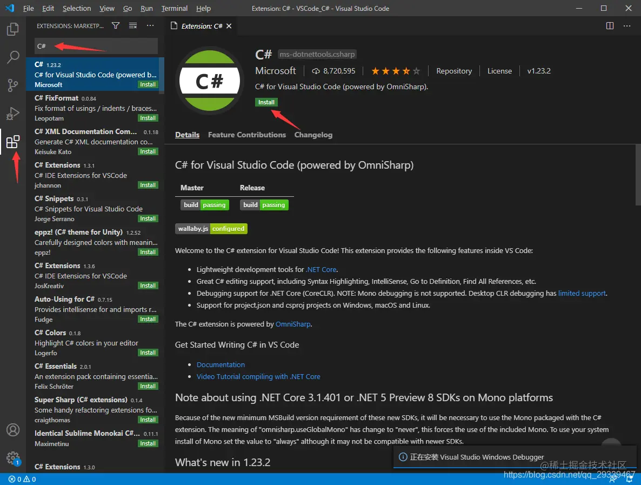This screenshot has width=641, height=485.
Task: Open the Explorer view in activity bar
Action: [x=12, y=29]
